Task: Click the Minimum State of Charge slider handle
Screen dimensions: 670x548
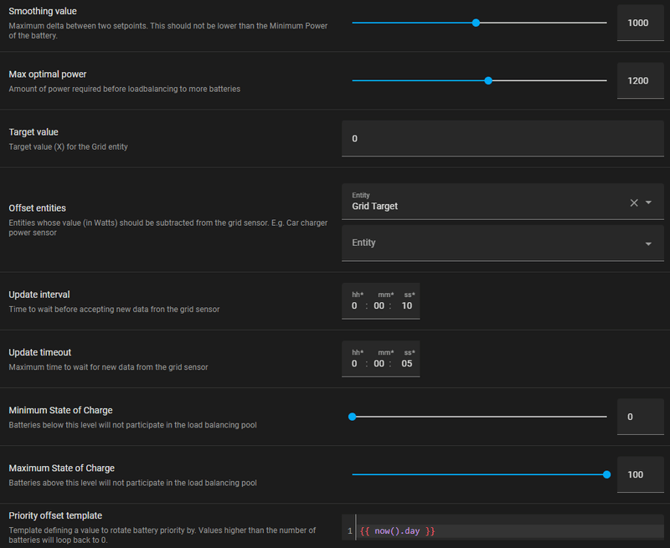Action: click(x=352, y=417)
